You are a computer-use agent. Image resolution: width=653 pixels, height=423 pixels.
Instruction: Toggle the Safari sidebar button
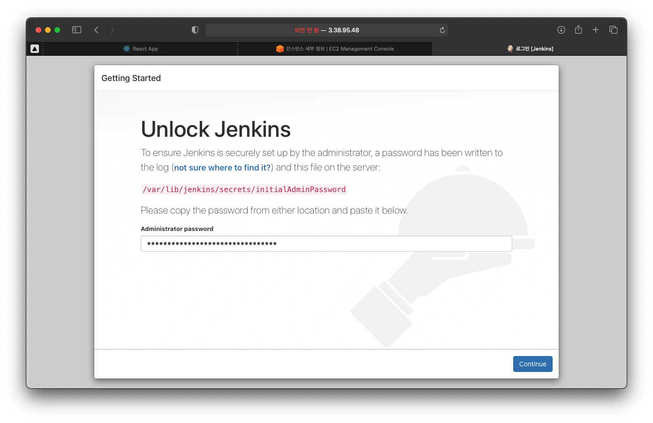click(77, 30)
